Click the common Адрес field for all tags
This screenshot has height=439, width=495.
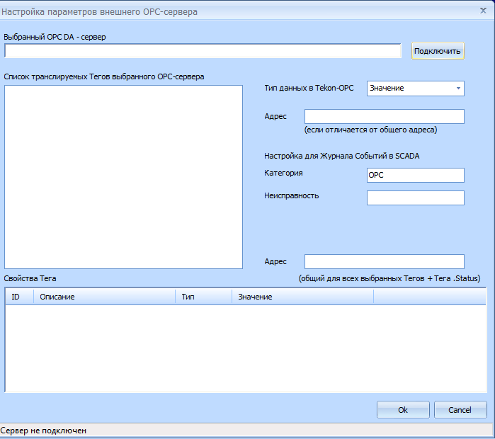coord(384,261)
